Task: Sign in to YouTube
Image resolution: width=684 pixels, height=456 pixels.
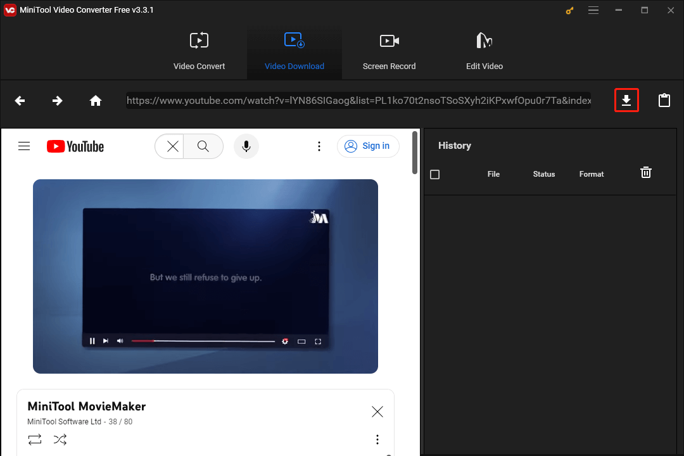Action: point(368,146)
